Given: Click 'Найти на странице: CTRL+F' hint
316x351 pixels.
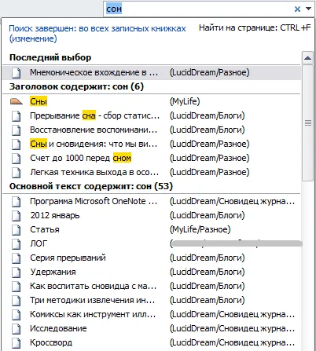Looking at the screenshot, I should [x=255, y=27].
